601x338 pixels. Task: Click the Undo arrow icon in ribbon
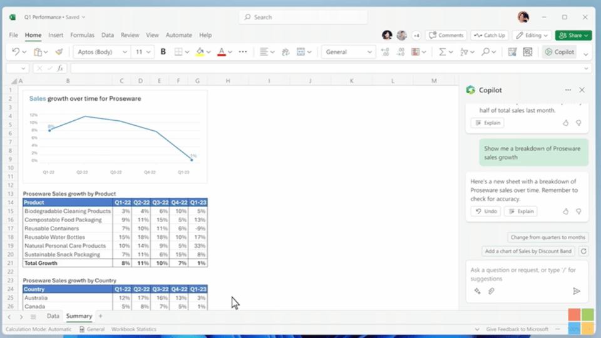(15, 52)
